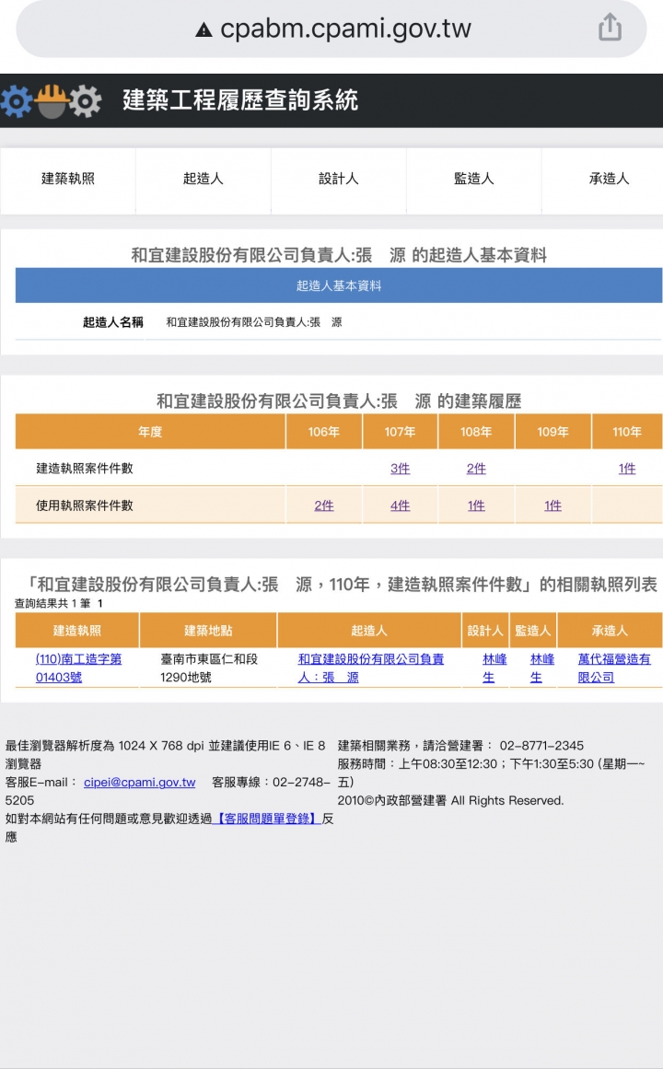This screenshot has height=1069, width=663.
Task: Open the 和宜建設股份有限公司負責人 起造人 link in results
Action: click(370, 668)
